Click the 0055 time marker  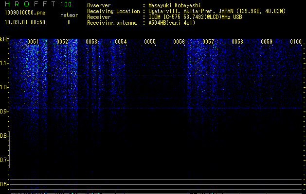pos(150,42)
